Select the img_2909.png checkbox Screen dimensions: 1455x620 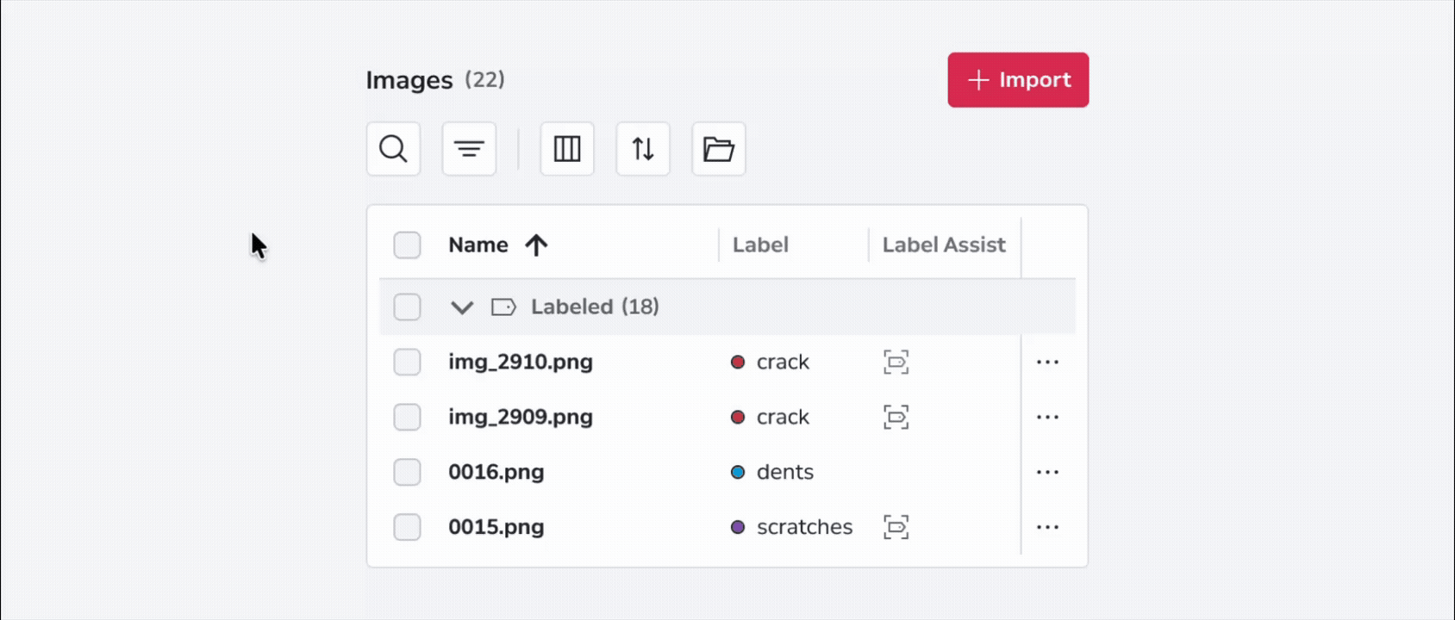407,417
